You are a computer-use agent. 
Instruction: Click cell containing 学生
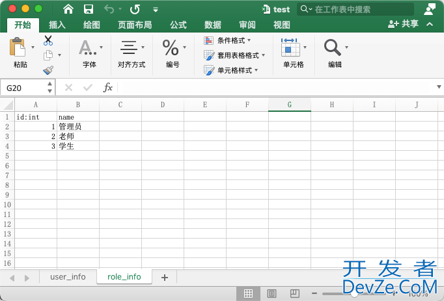78,146
